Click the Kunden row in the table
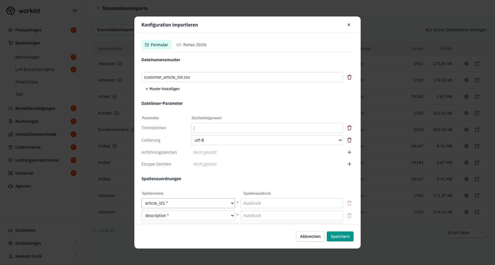This screenshot has height=265, width=495. point(290,113)
